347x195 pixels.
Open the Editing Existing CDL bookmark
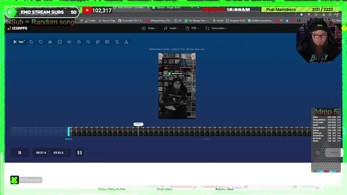click(x=159, y=21)
